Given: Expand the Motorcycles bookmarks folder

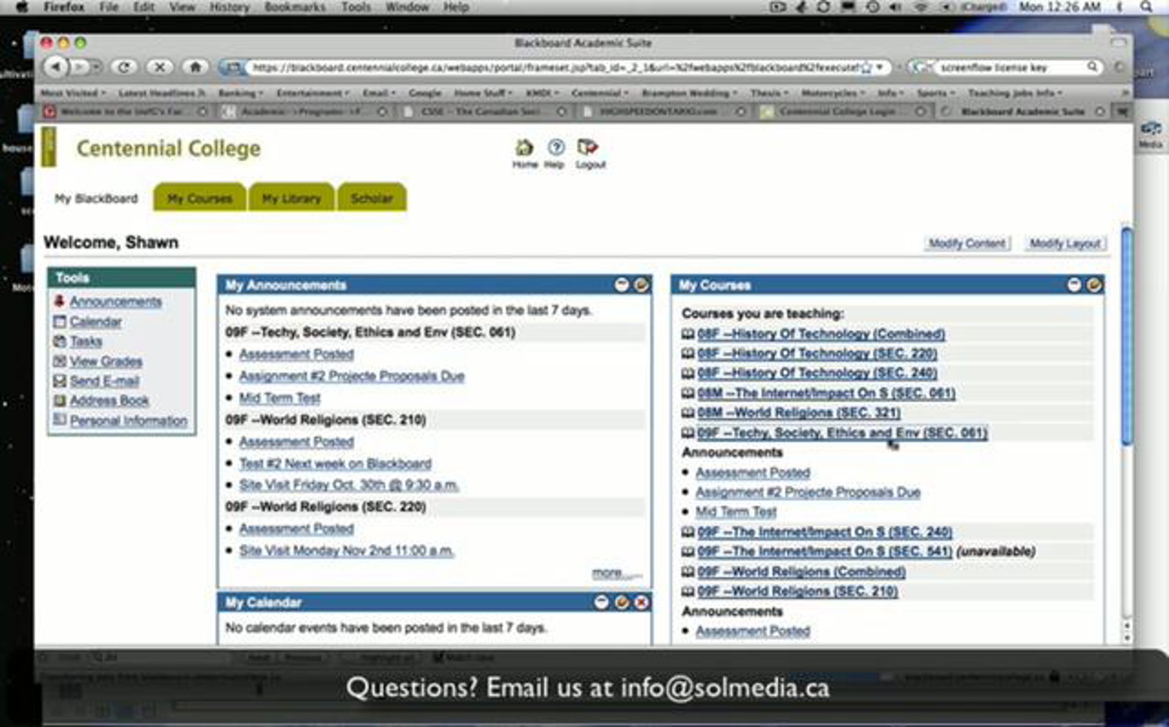Looking at the screenshot, I should [x=833, y=93].
